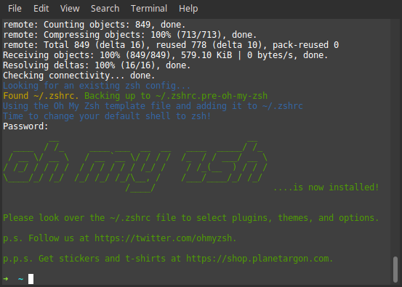Click the 'oh my zsh' ASCII art banner
The width and height of the screenshot is (402, 287).
(x=135, y=166)
